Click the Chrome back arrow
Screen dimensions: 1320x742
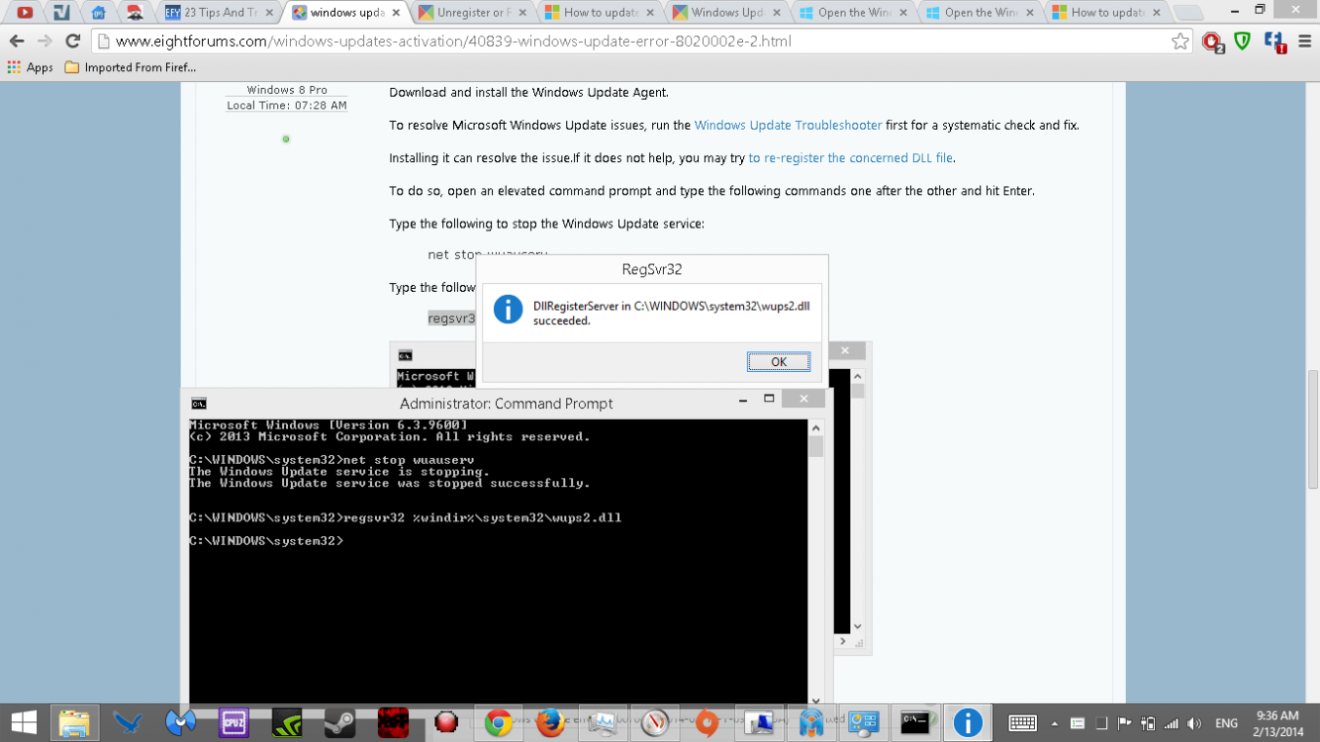[x=16, y=42]
